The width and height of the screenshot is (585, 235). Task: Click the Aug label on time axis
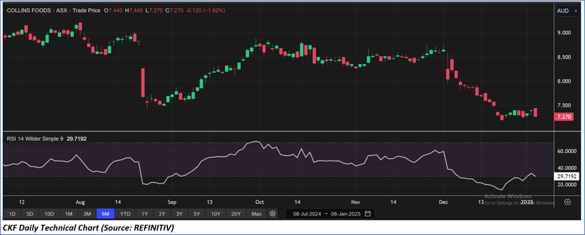tap(80, 202)
